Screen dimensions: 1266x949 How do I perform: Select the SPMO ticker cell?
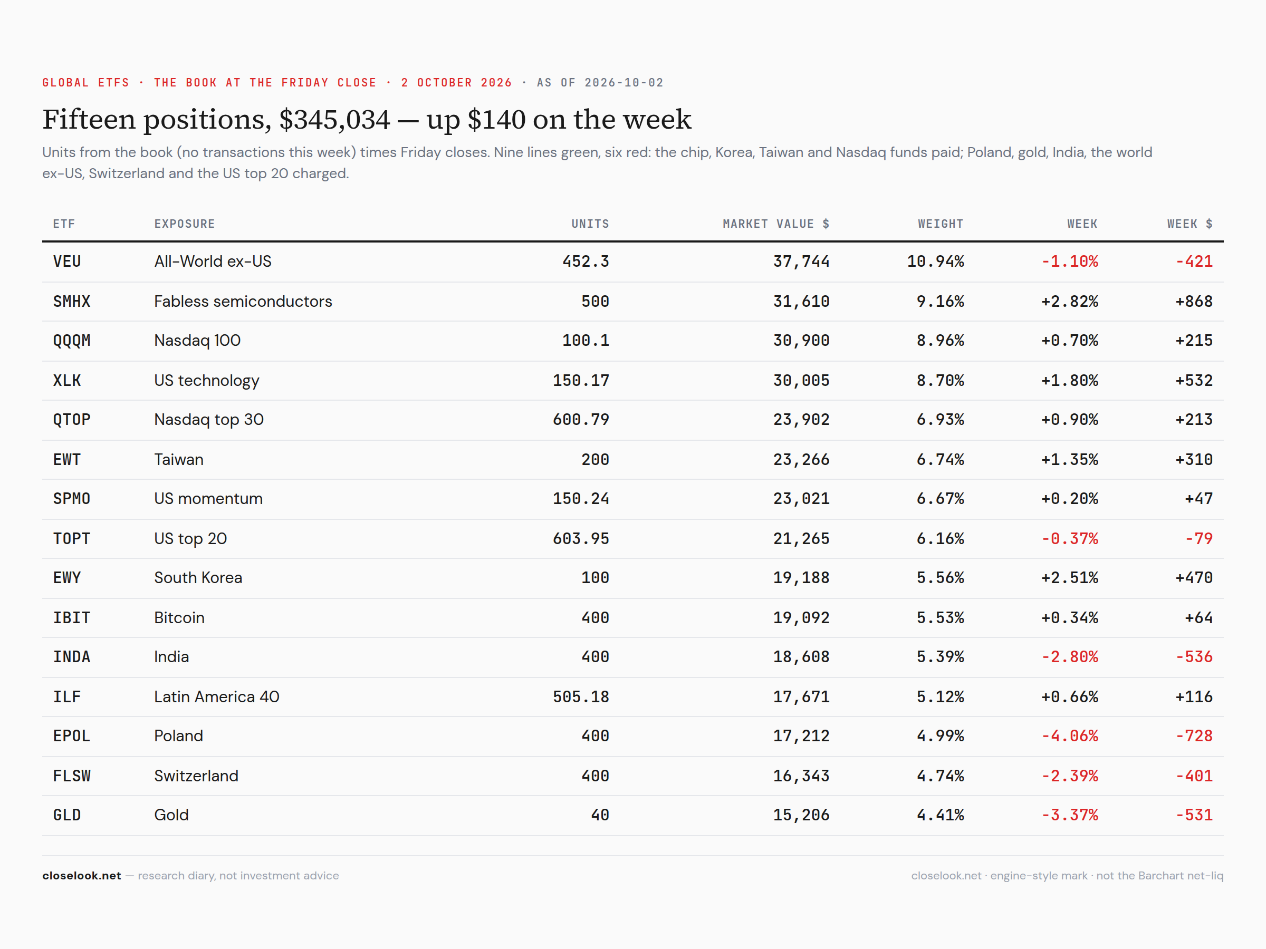72,499
